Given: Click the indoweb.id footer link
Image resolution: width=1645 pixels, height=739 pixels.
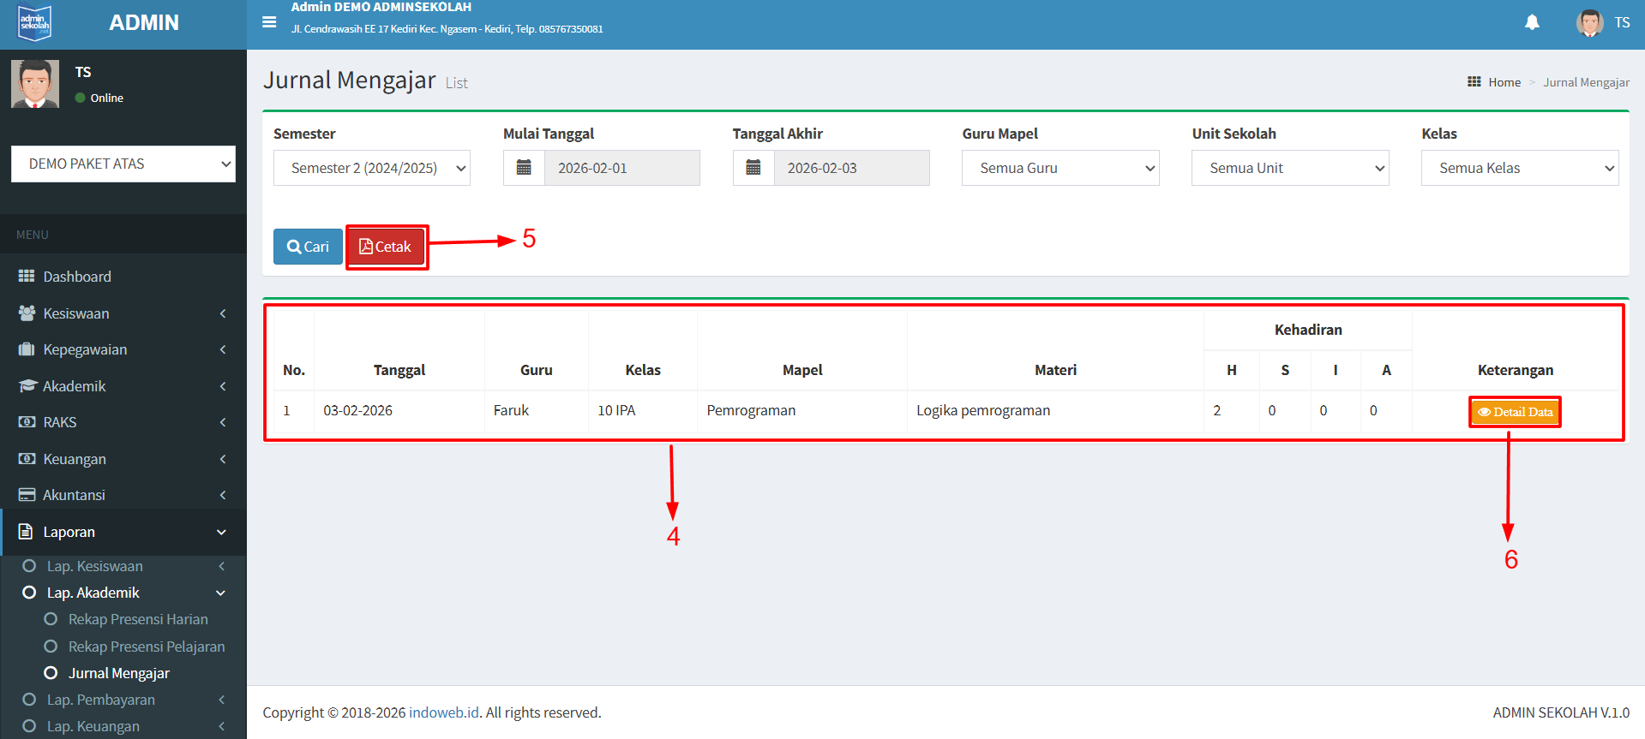Looking at the screenshot, I should 443,712.
